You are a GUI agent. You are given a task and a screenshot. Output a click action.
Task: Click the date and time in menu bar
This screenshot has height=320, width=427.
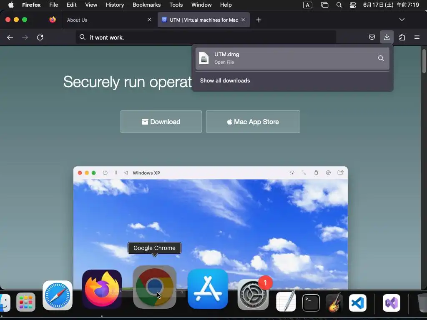tap(391, 5)
